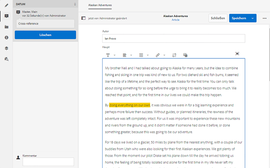This screenshot has width=270, height=168.
Task: Expand the alignment dropdown arrow
Action: click(131, 55)
